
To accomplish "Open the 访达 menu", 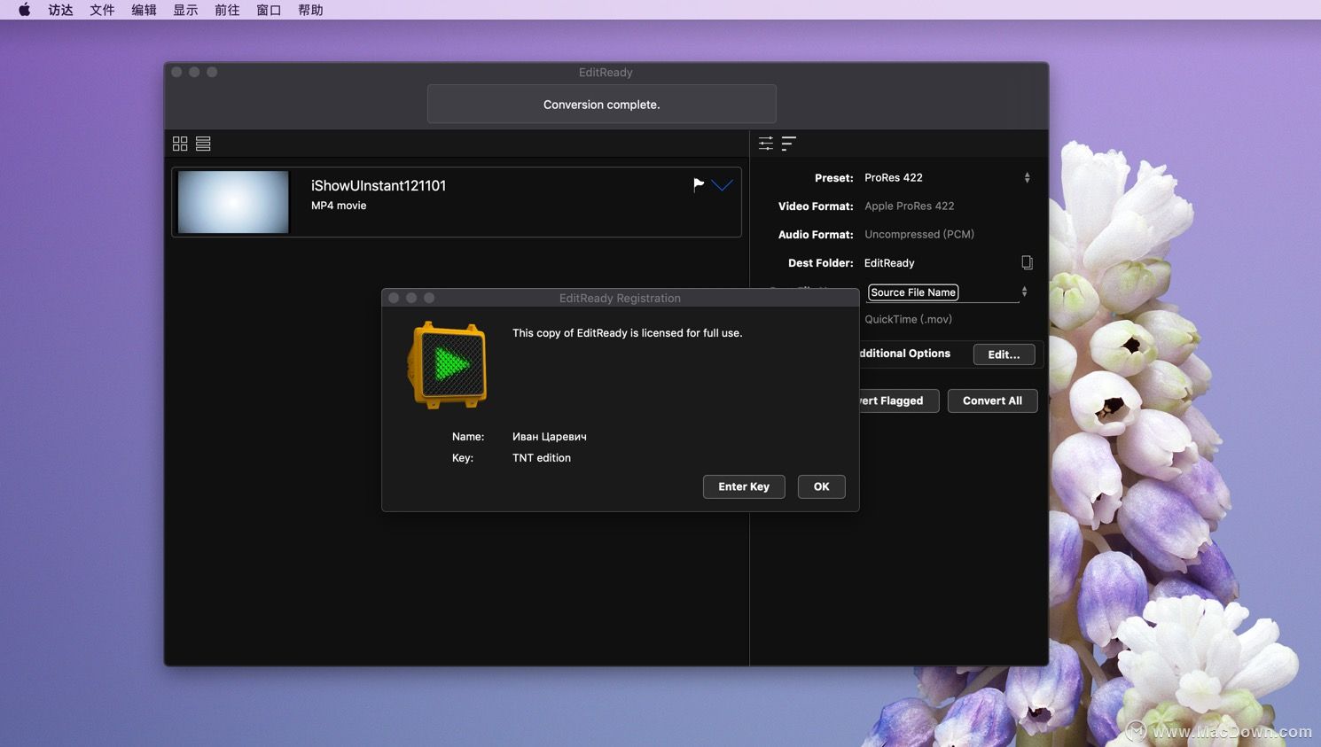I will click(60, 10).
